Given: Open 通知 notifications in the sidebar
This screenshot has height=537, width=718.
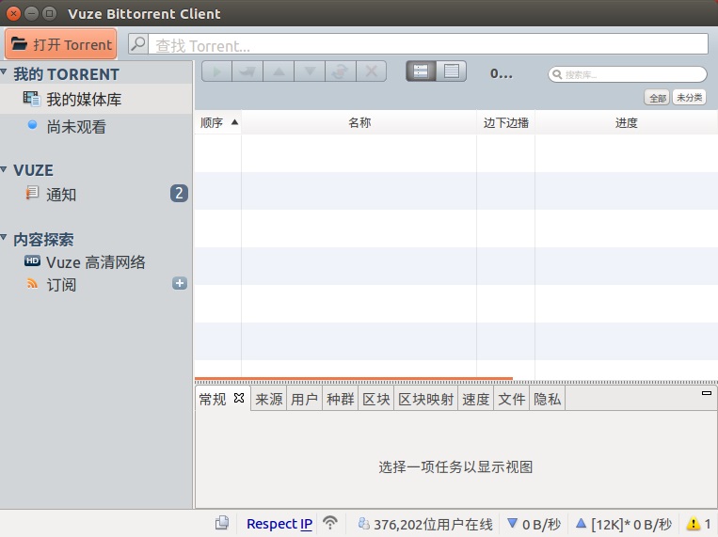Looking at the screenshot, I should tap(96, 194).
